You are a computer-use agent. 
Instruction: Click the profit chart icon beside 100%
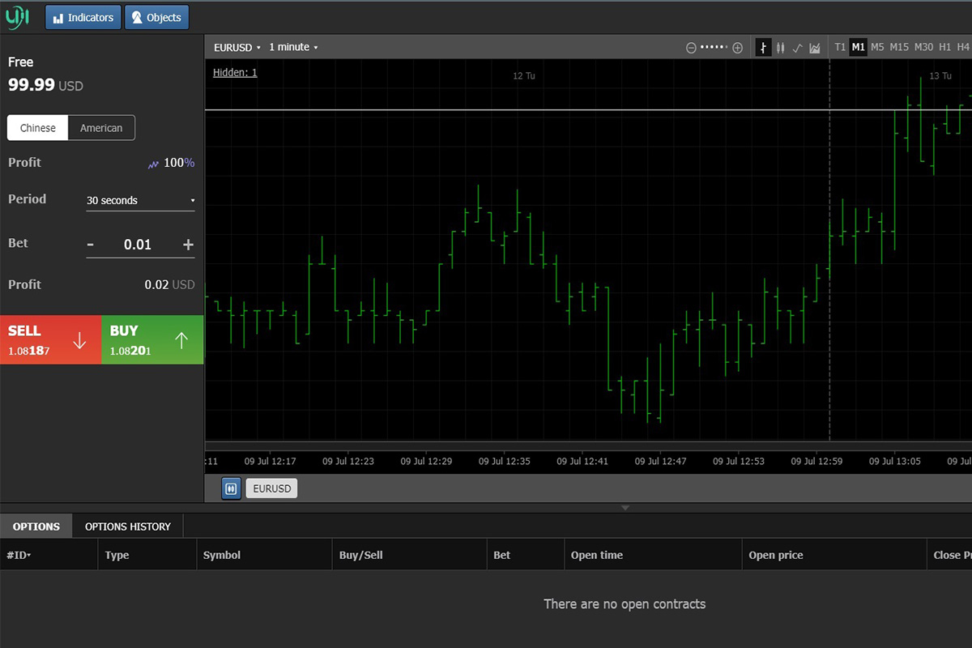[154, 164]
